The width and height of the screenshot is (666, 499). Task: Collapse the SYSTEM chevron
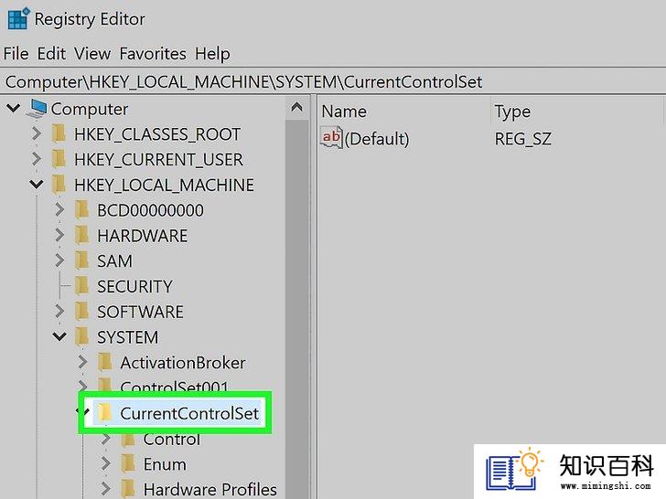tap(59, 337)
